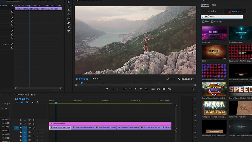The image size is (252, 142).
Task: Mute audio track A1
Action: click(x=34, y=132)
